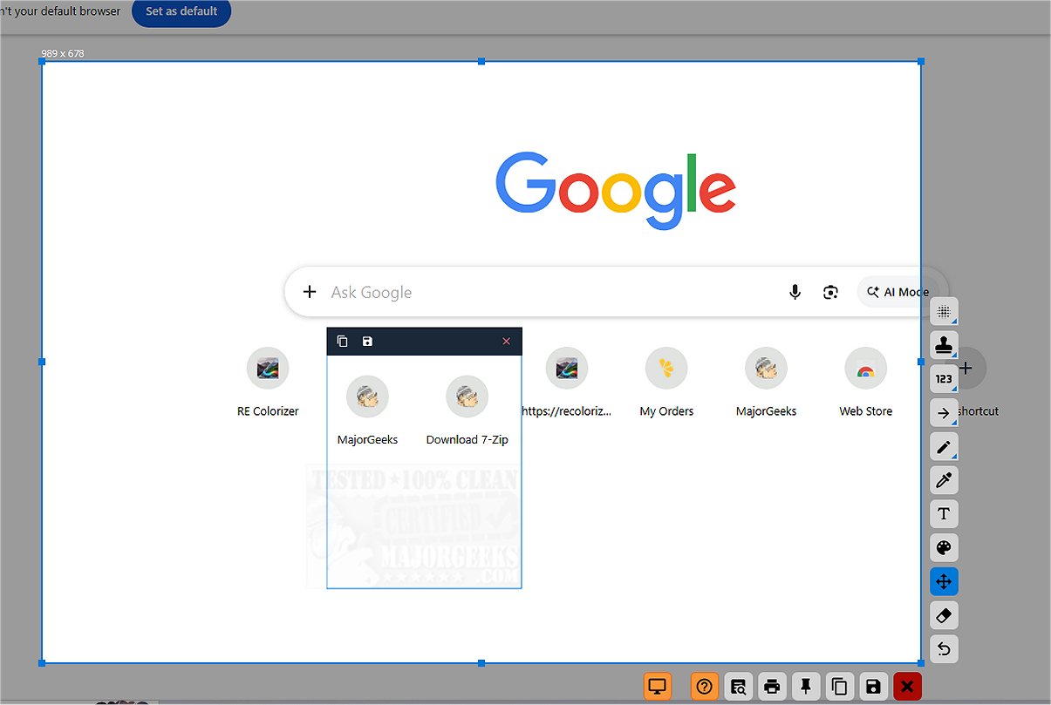Copy the capture to clipboard from bottom toolbar
The height and width of the screenshot is (705, 1051).
click(840, 687)
